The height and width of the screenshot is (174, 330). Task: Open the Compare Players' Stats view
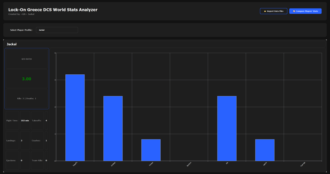pyautogui.click(x=305, y=11)
